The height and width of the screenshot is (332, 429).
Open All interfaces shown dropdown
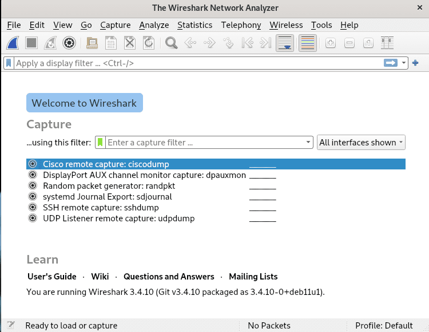[361, 143]
